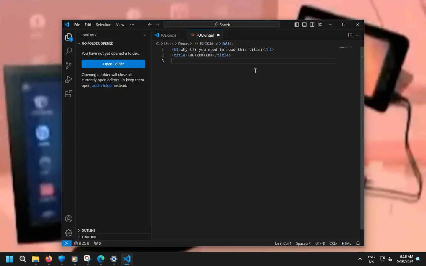Screen dimensions: 426x266
Task: Open editor more actions ellipsis
Action: point(358,35)
